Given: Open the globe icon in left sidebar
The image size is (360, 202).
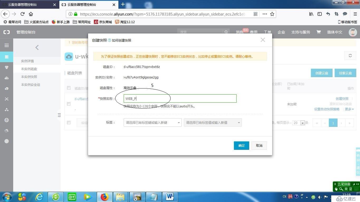Looking at the screenshot, I should pyautogui.click(x=7, y=120).
